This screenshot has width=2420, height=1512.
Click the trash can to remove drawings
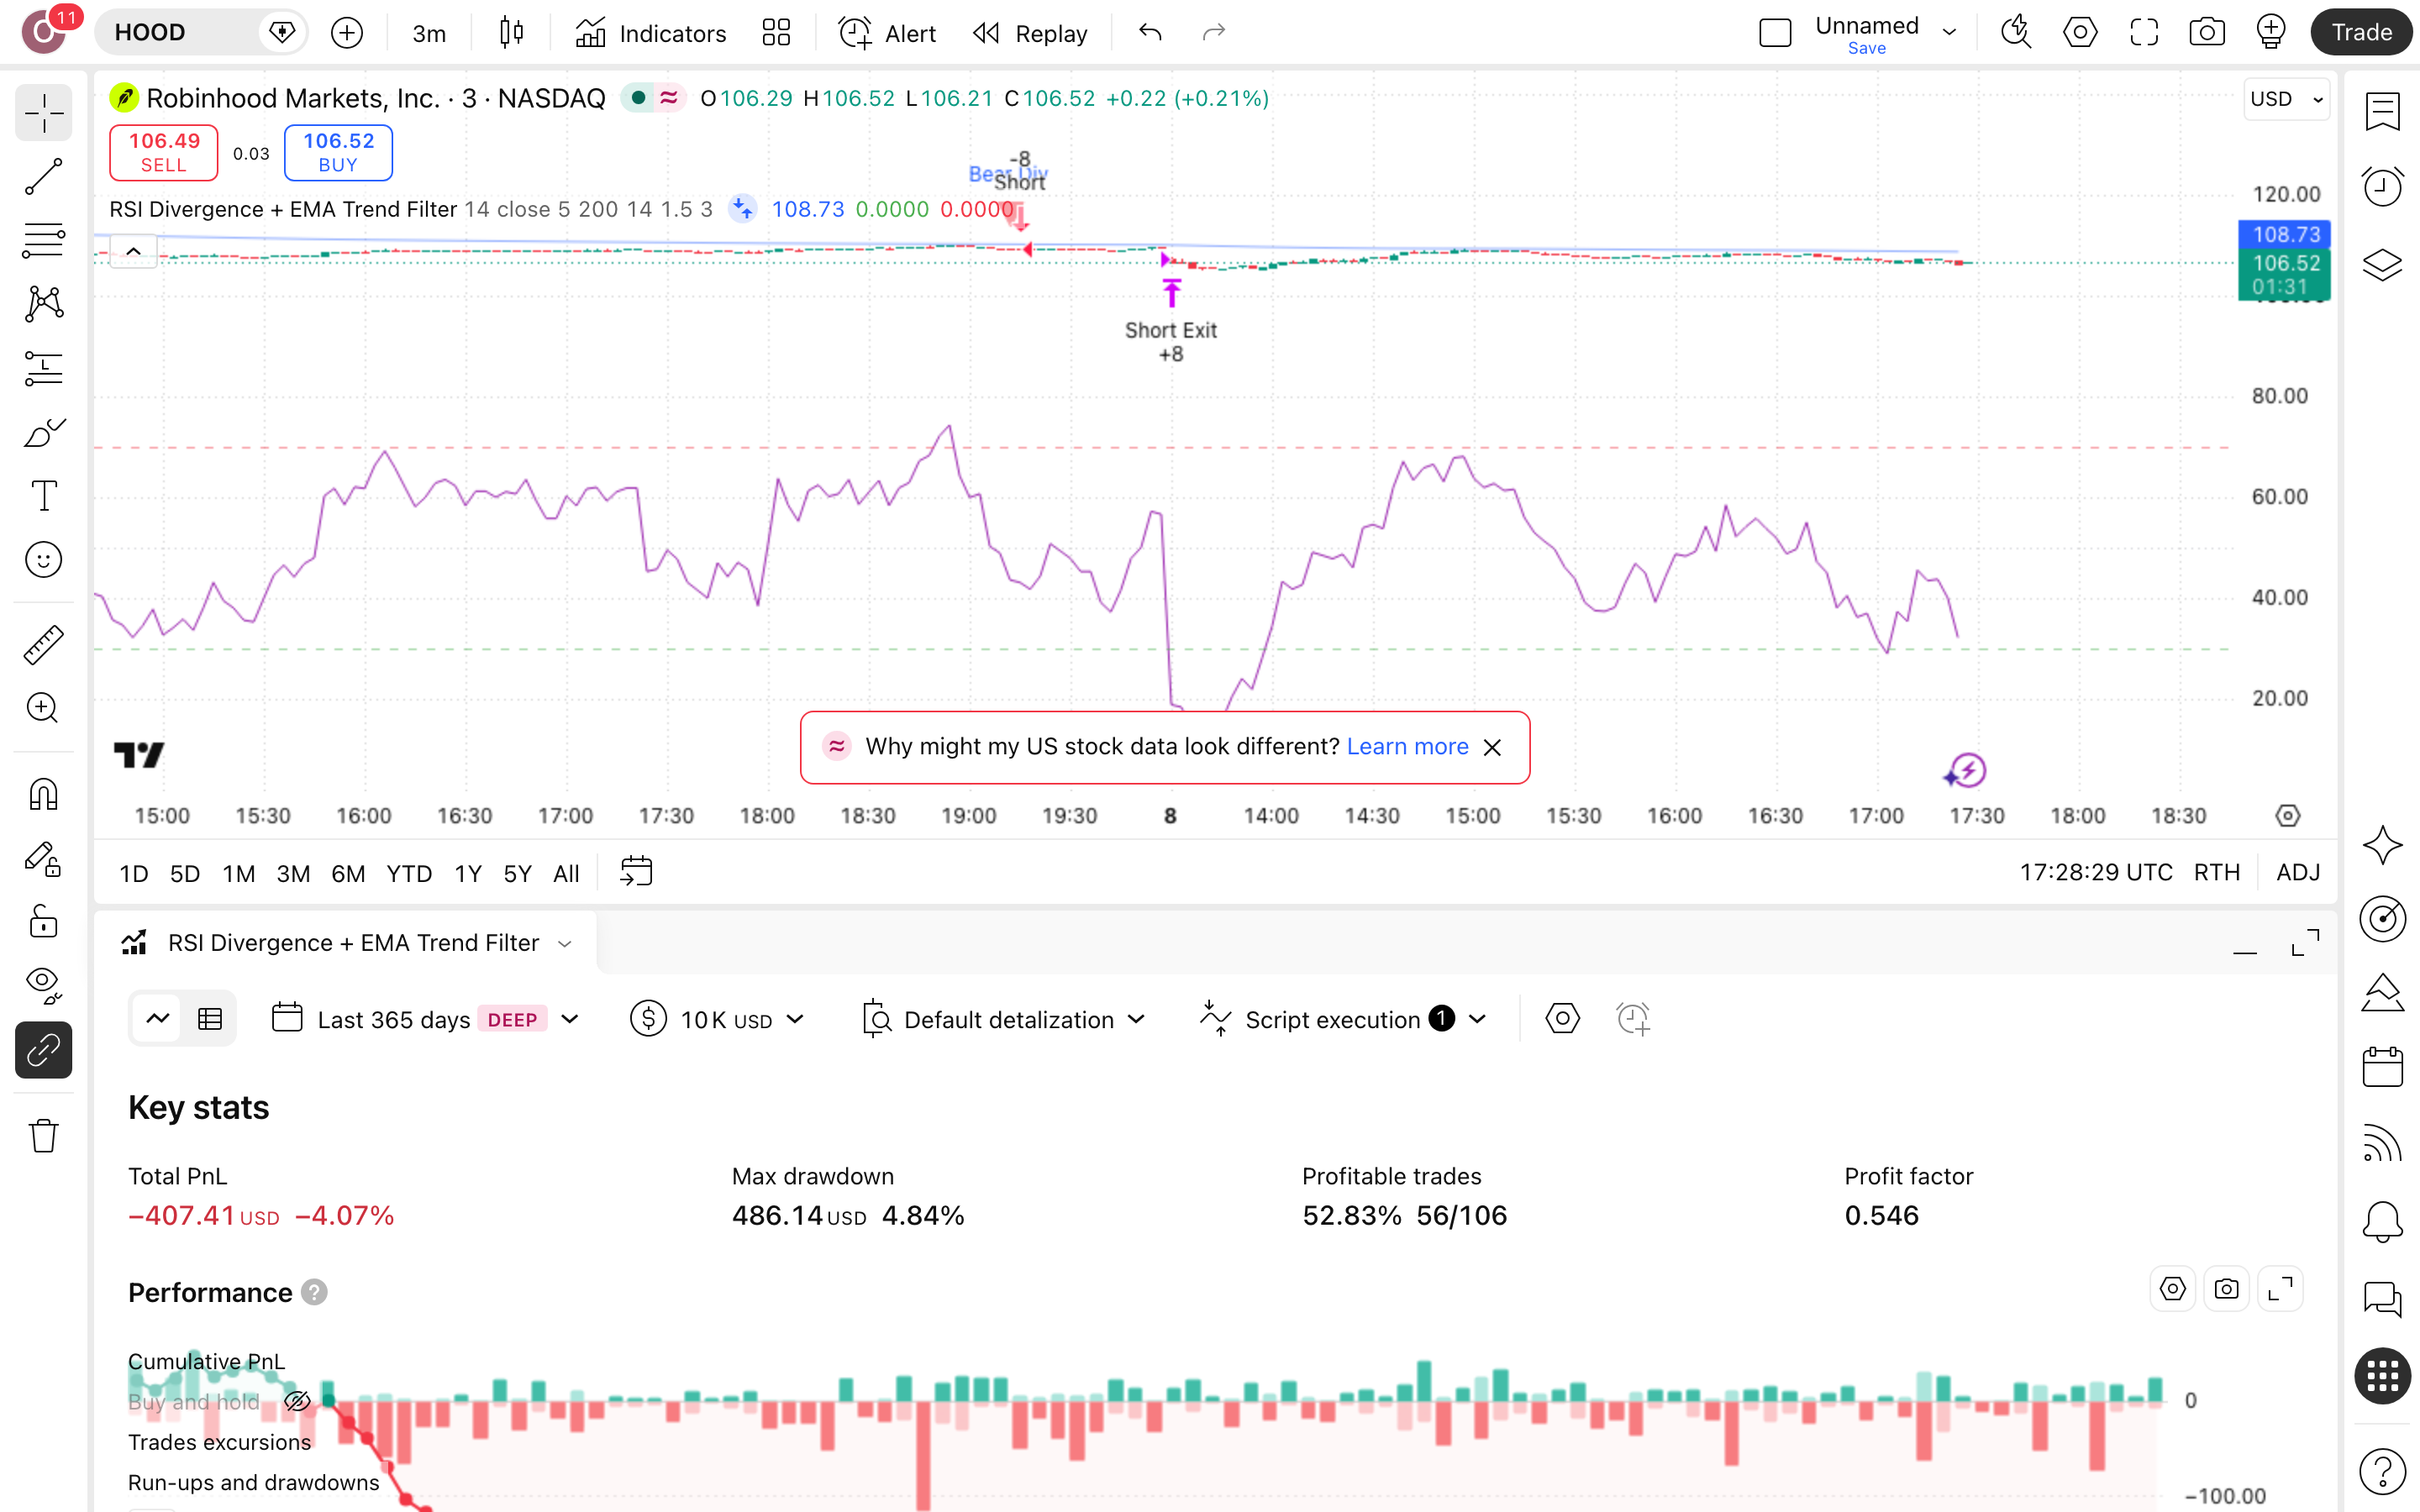(43, 1136)
